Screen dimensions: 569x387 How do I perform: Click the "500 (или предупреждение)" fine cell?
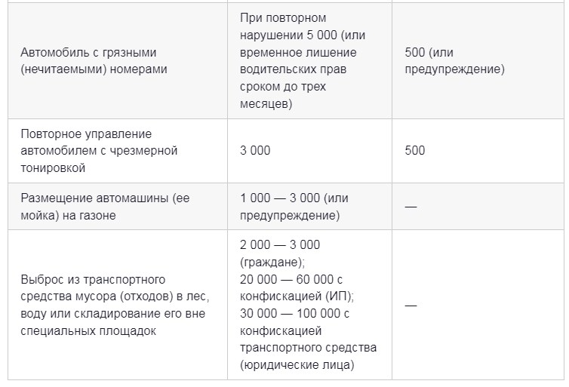[x=454, y=61]
